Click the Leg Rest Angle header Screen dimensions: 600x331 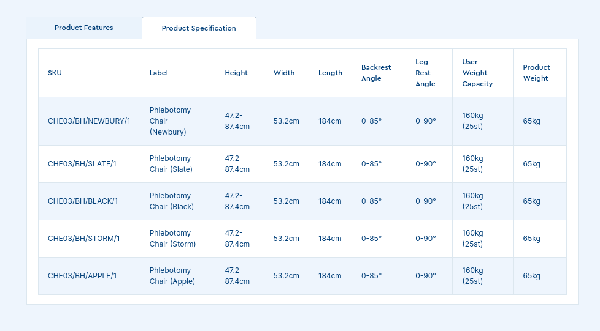coord(425,73)
